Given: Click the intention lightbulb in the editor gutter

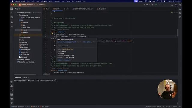Looking at the screenshot, I should click(x=52, y=34).
